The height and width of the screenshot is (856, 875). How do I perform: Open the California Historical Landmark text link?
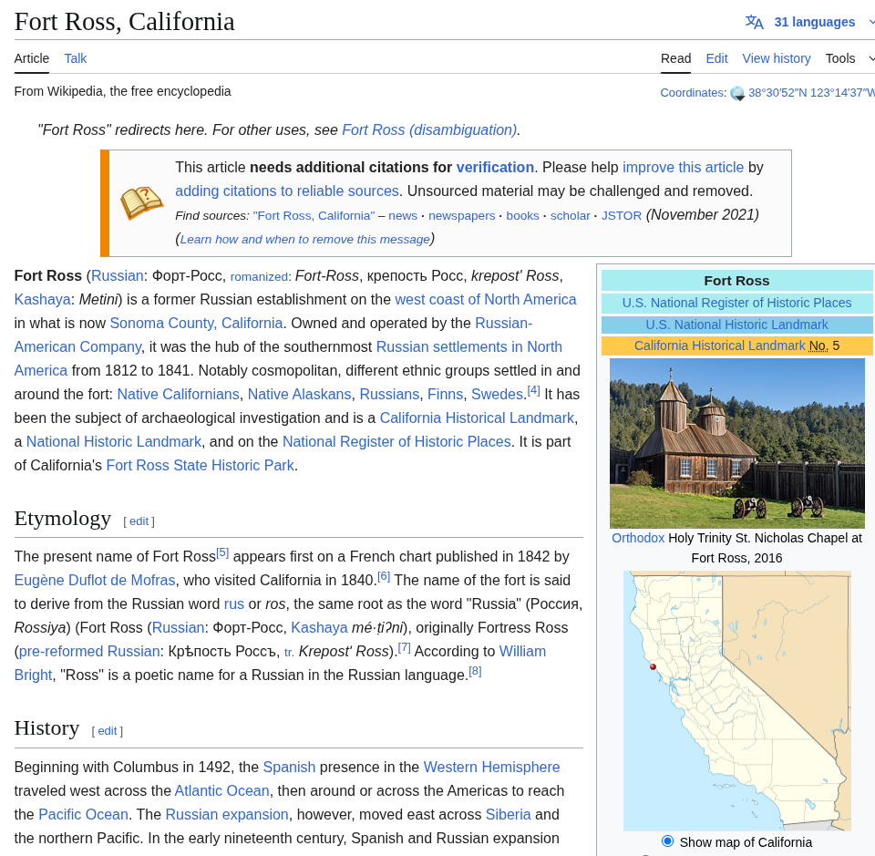click(x=477, y=418)
